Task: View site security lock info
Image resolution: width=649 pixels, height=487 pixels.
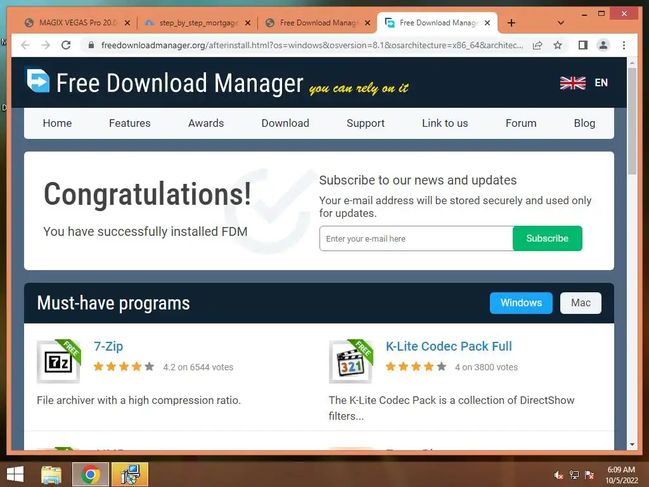Action: (91, 45)
